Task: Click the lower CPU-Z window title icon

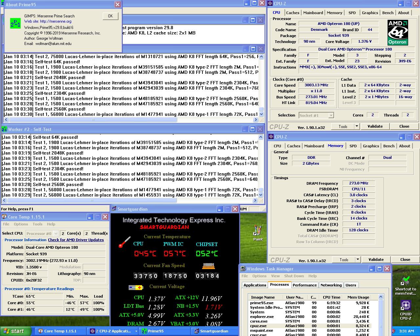Action: 271,137
